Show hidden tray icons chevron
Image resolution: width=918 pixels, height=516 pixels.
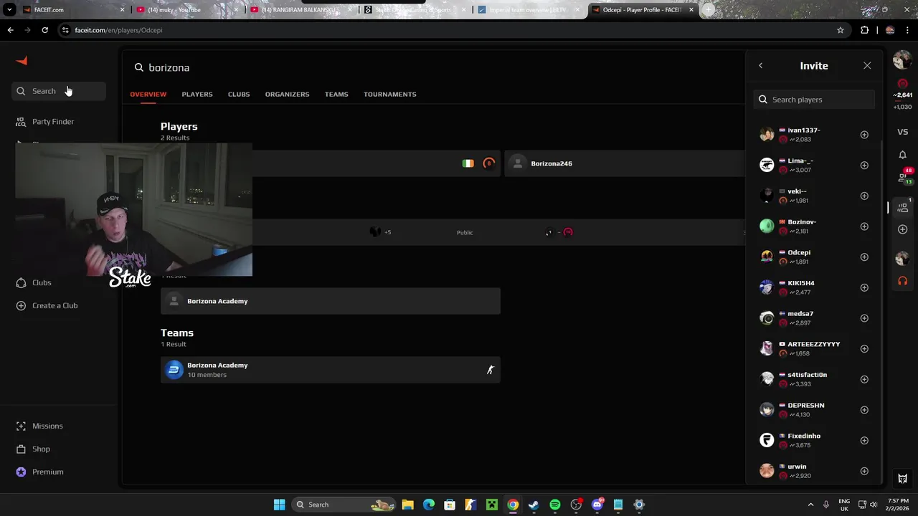(810, 505)
